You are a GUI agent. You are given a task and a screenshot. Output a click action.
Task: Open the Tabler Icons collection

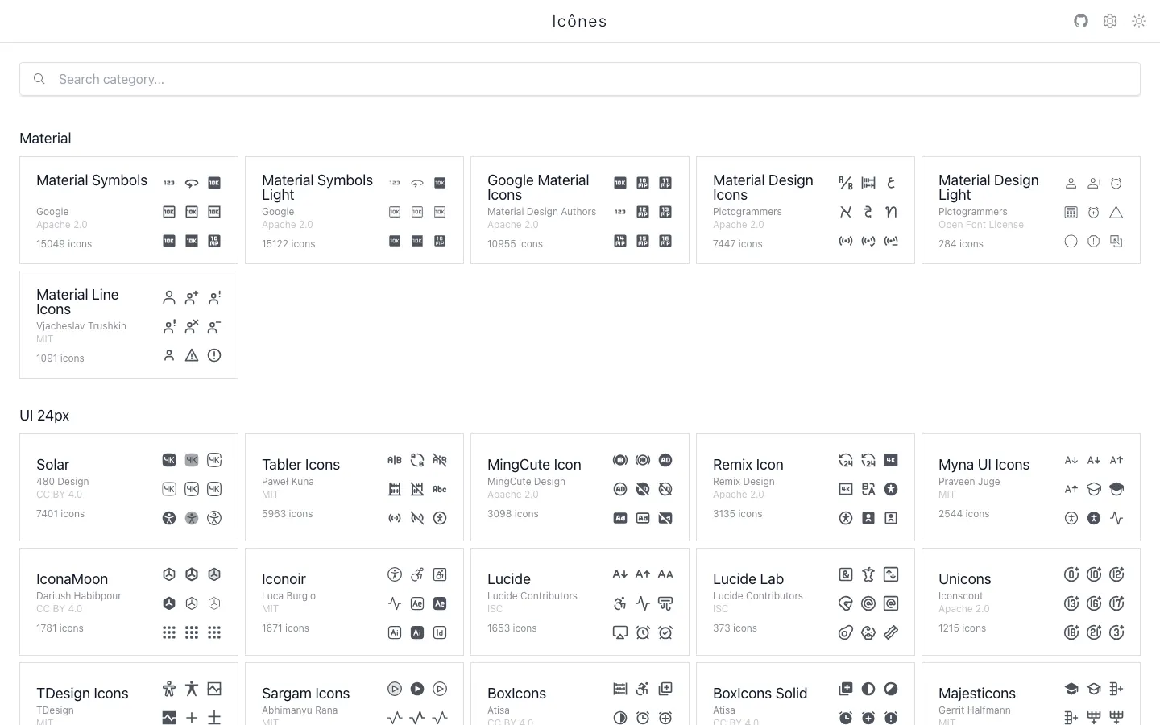300,465
